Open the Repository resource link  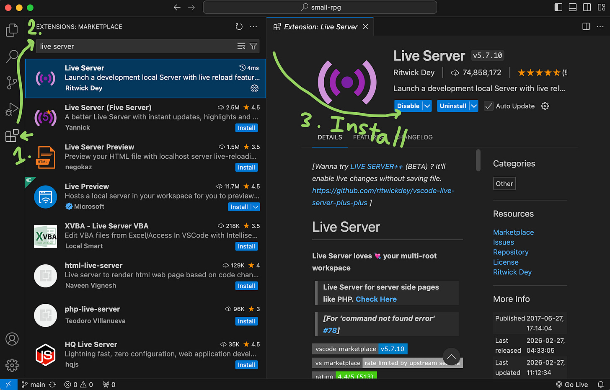tap(511, 252)
